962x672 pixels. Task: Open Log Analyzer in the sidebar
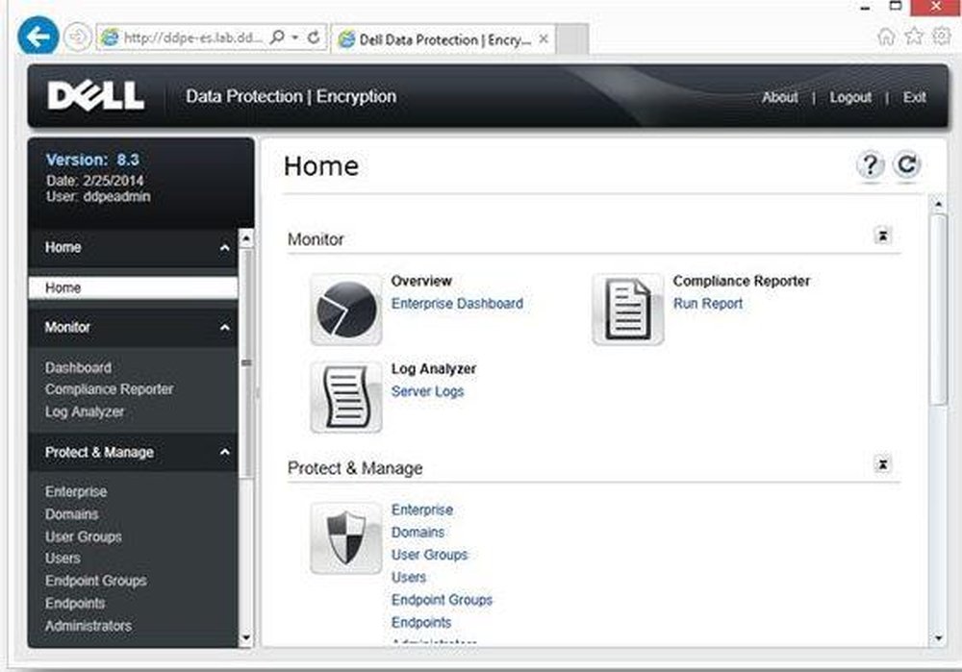[x=85, y=411]
